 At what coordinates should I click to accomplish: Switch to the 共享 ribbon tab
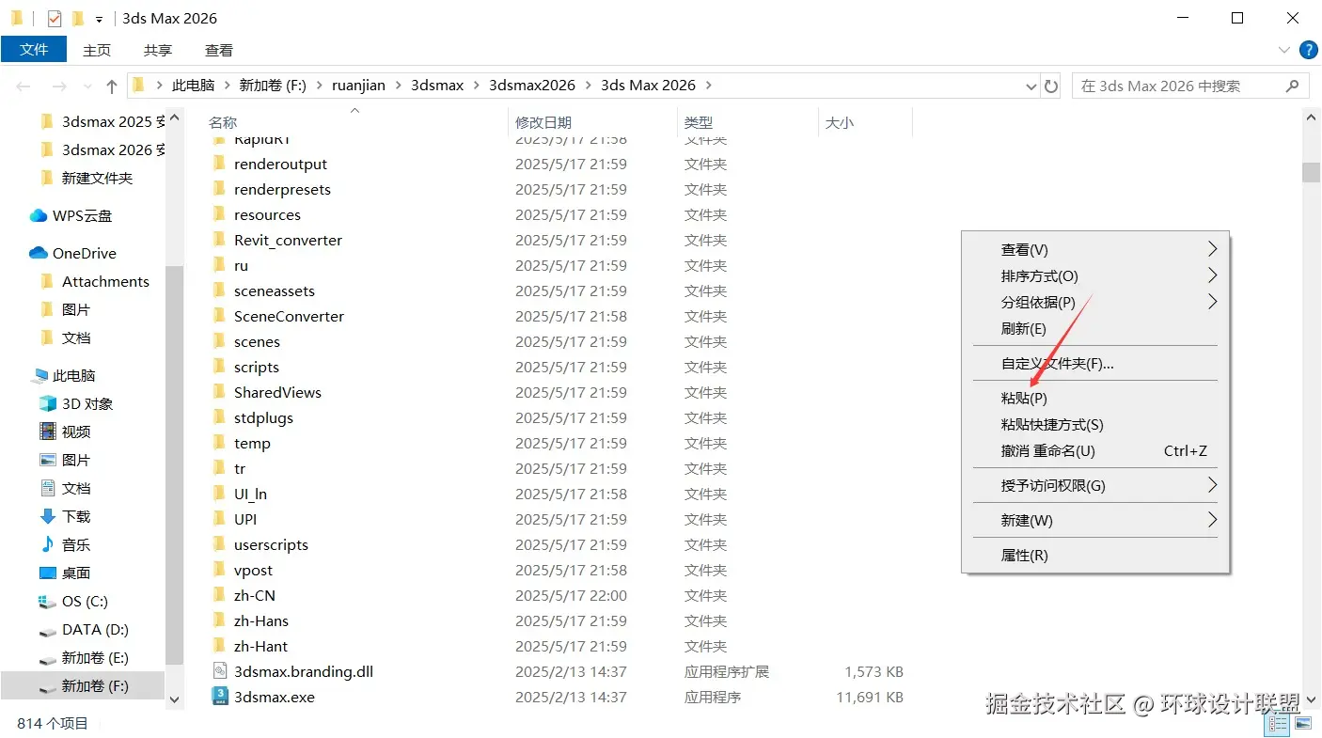[158, 50]
